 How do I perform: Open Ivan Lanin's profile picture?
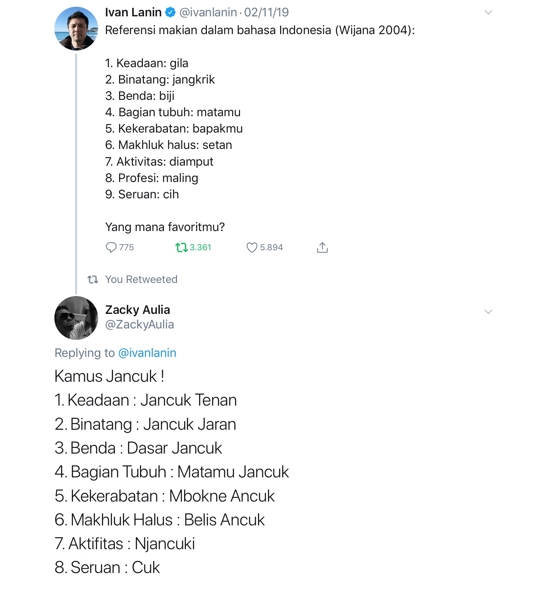76,28
